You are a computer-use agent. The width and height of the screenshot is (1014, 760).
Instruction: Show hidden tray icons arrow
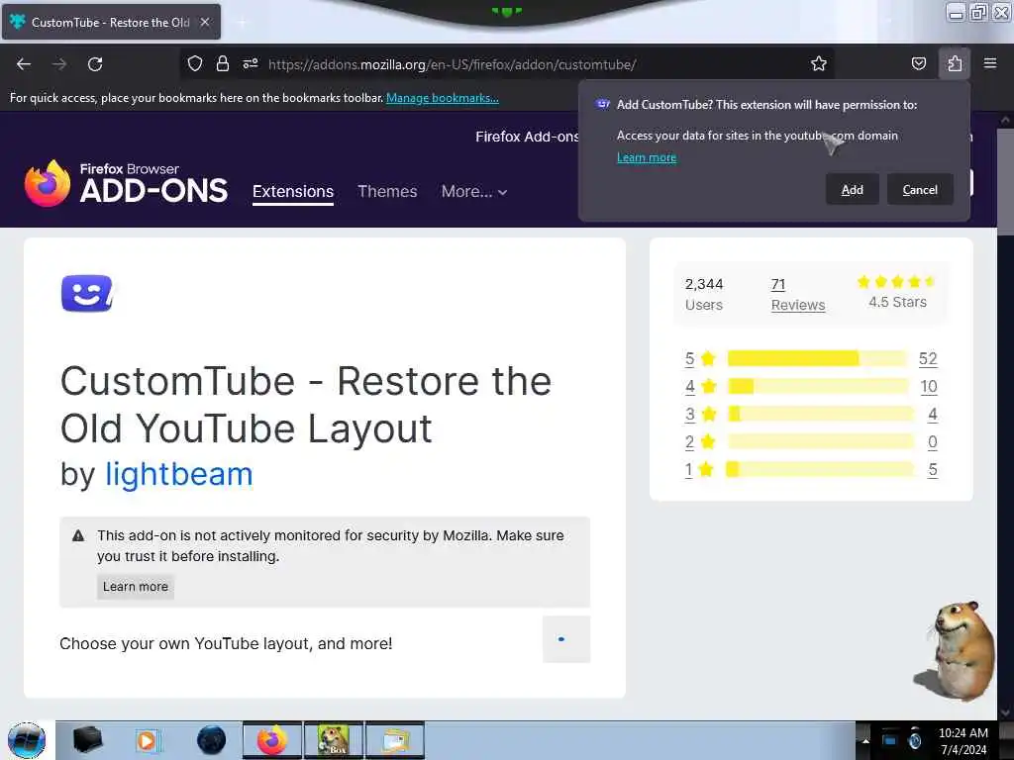coord(864,740)
